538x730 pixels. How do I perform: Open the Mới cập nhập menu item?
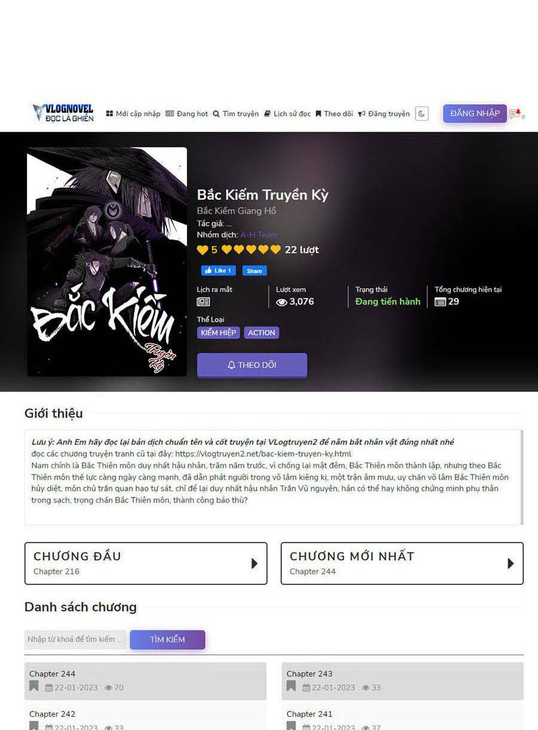pos(133,114)
